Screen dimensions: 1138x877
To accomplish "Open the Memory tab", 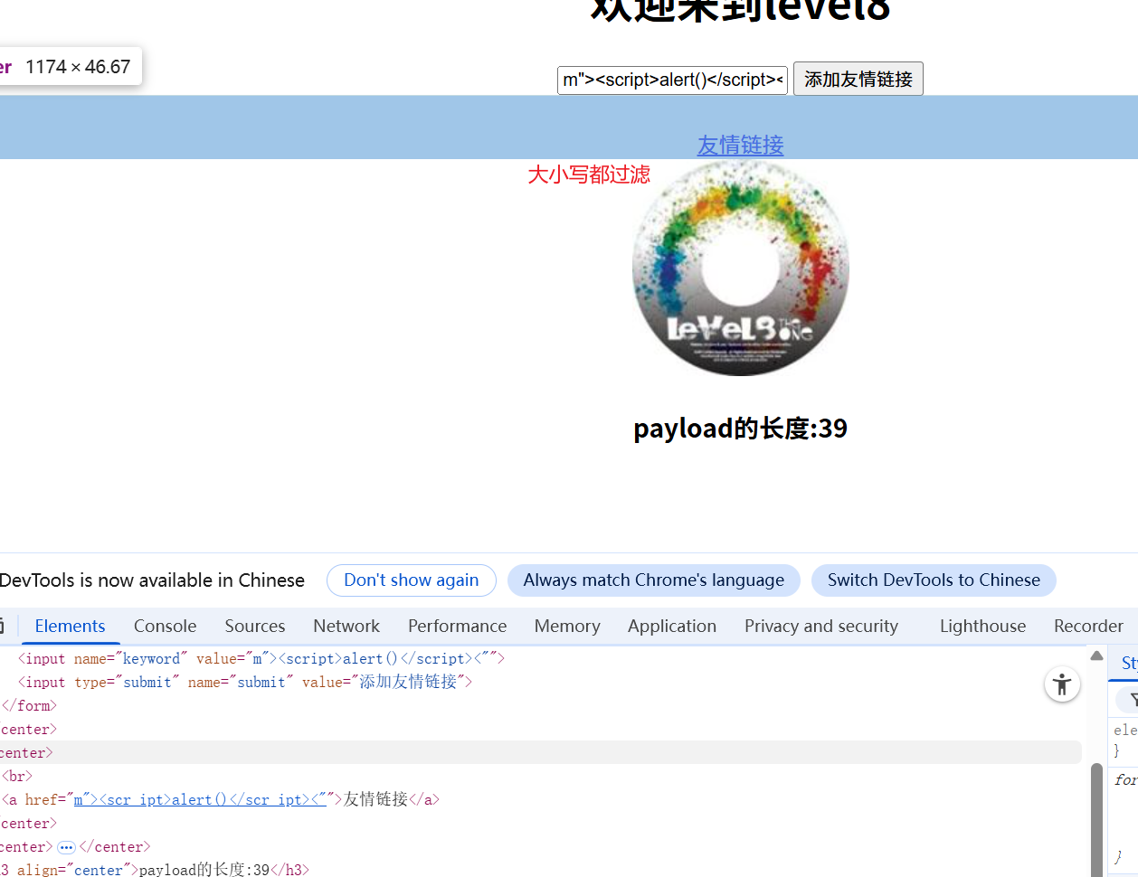I will coord(567,626).
